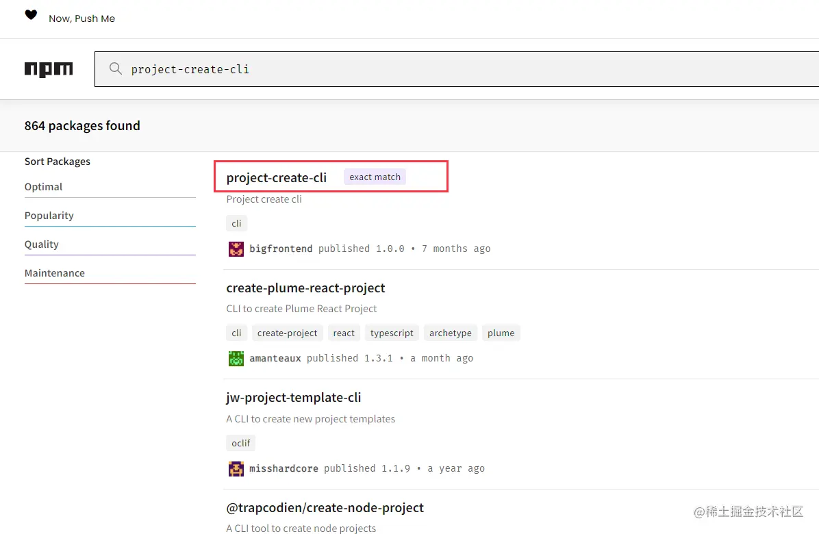This screenshot has height=534, width=819.
Task: Open bigfrontend's avatar image
Action: [236, 249]
